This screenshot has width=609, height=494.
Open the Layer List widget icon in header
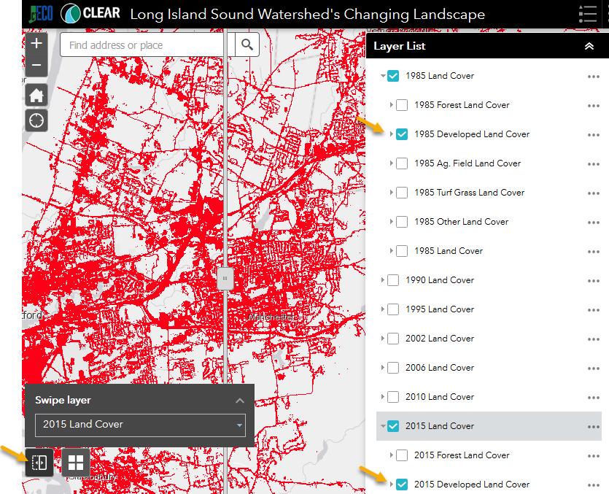click(x=588, y=14)
